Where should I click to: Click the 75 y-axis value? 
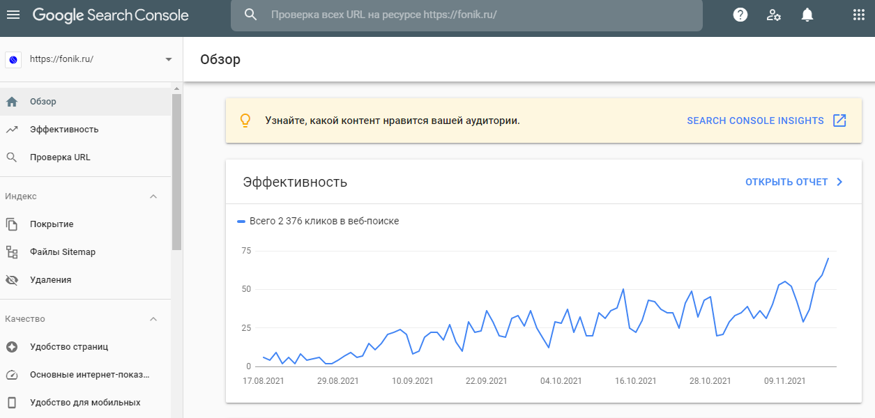[246, 251]
